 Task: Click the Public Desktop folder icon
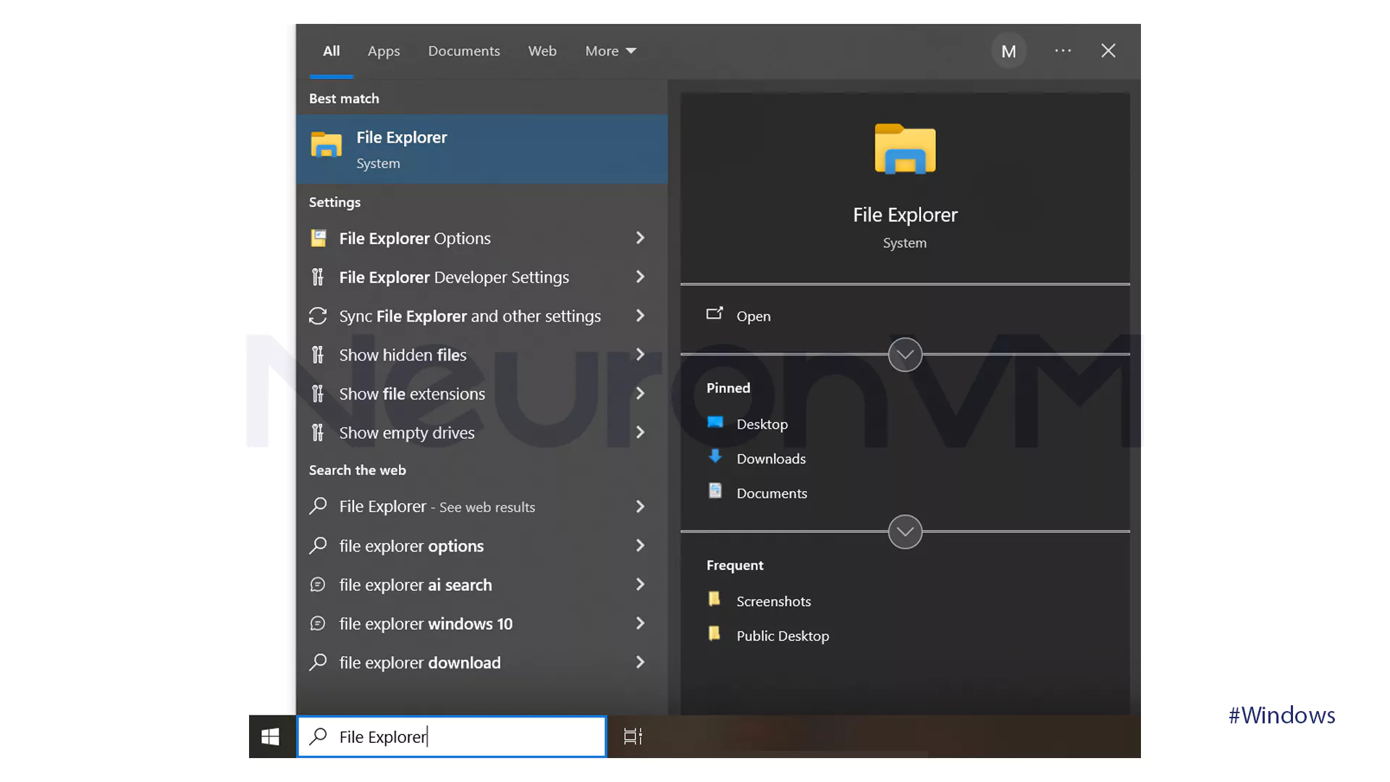point(715,634)
